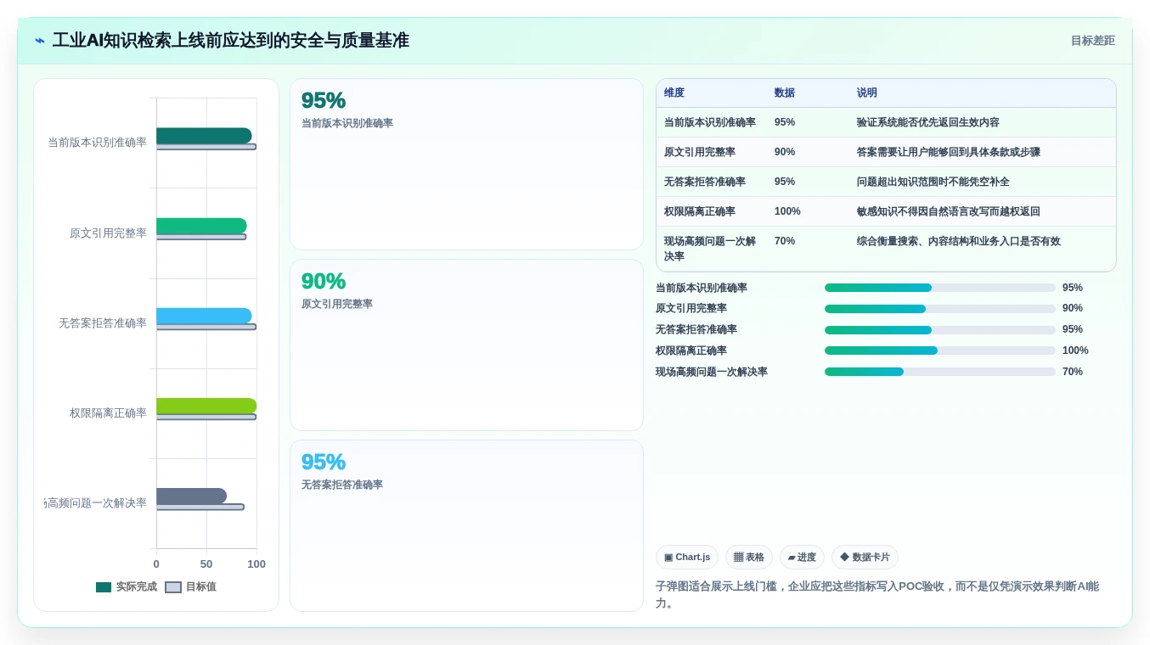Image resolution: width=1150 pixels, height=645 pixels.
Task: Click 现场高频问题一次解决率 table row name
Action: [x=710, y=249]
